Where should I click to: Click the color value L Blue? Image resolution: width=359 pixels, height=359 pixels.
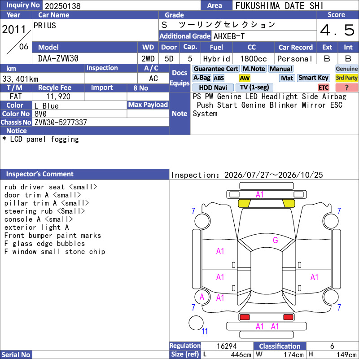(x=47, y=106)
